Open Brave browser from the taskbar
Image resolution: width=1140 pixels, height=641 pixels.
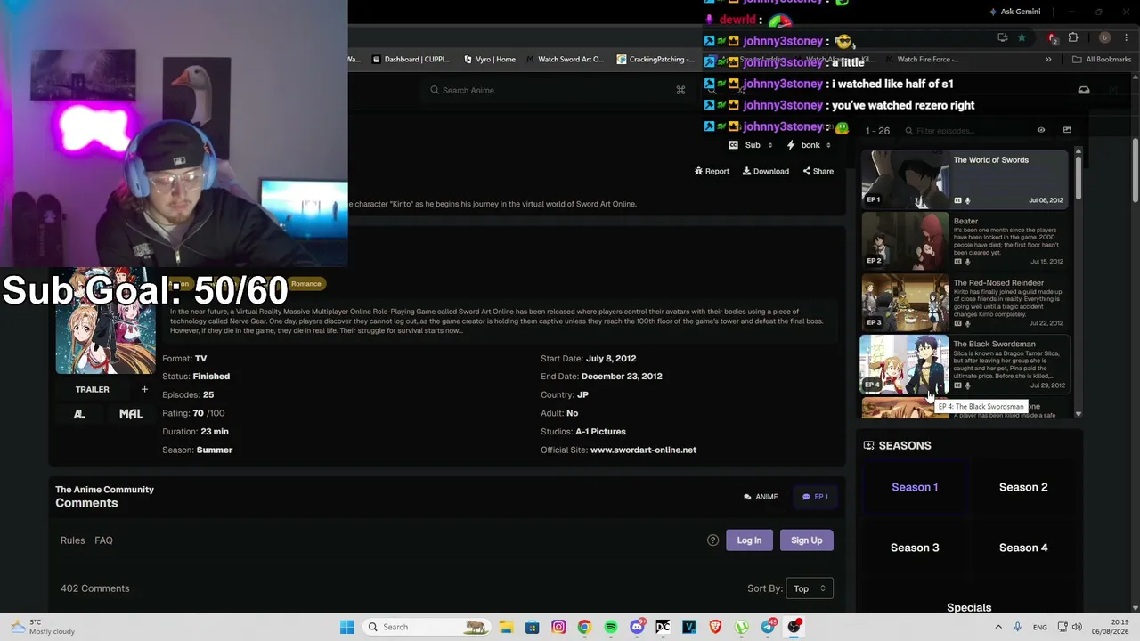(715, 627)
